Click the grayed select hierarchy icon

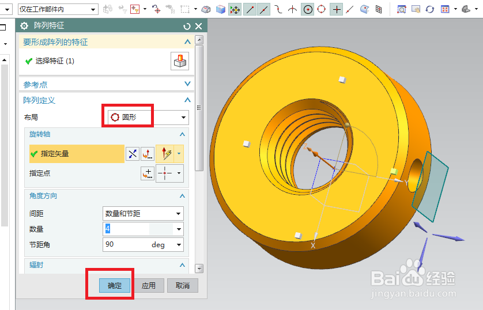pyautogui.click(x=171, y=9)
